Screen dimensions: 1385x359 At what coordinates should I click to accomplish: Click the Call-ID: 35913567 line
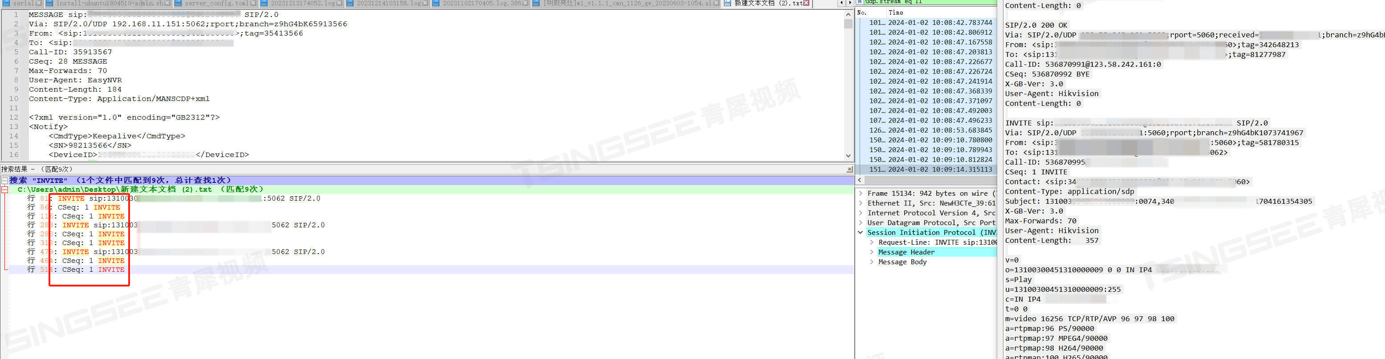pyautogui.click(x=70, y=52)
